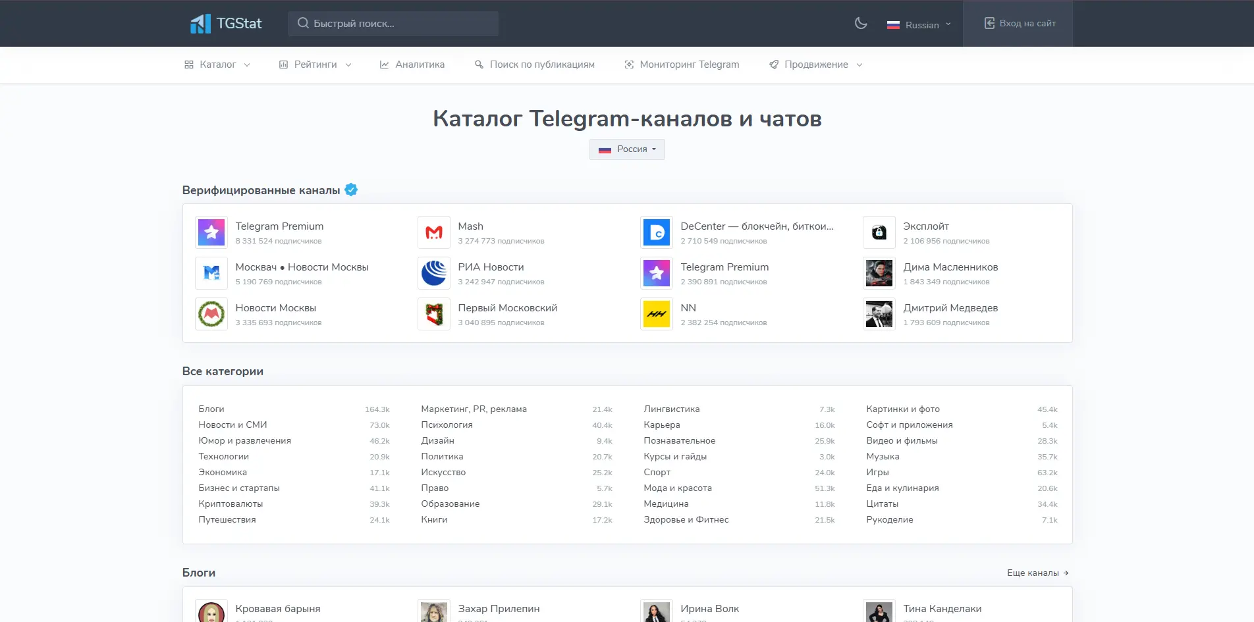Image resolution: width=1254 pixels, height=622 pixels.
Task: Open the Эксплойт channel padlock icon
Action: [x=879, y=232]
